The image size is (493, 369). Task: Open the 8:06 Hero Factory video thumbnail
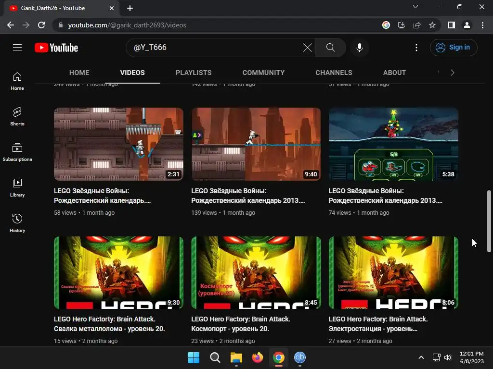point(393,272)
